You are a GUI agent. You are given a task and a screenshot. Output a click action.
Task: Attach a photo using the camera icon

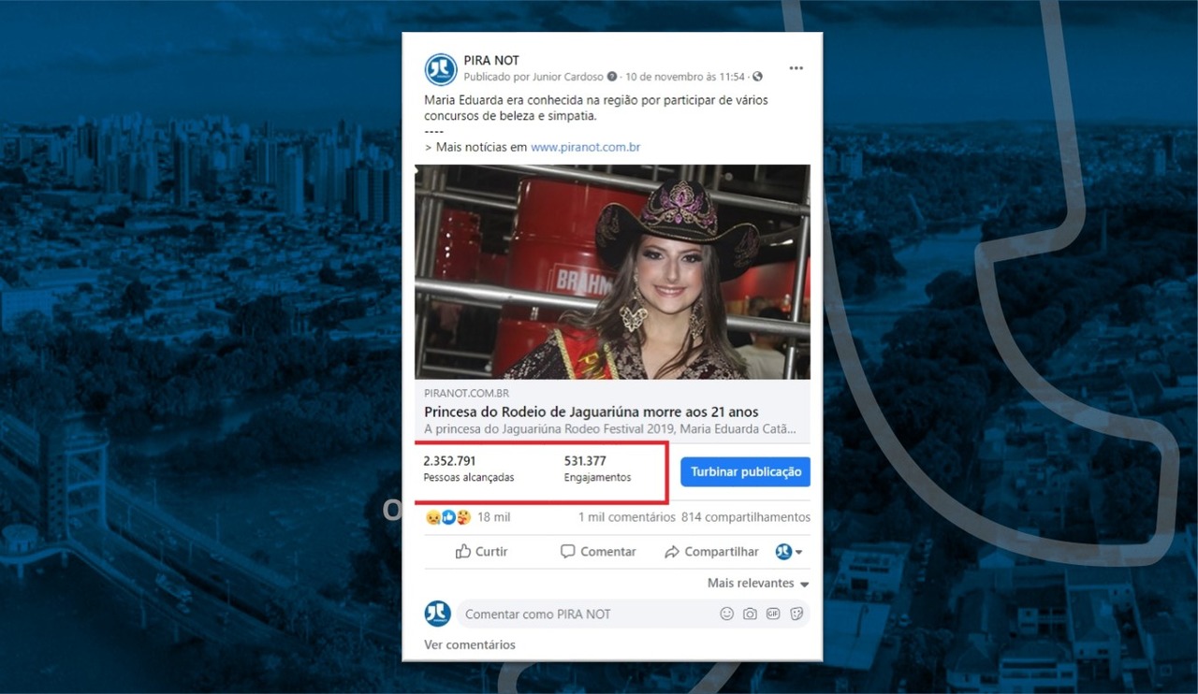click(750, 614)
